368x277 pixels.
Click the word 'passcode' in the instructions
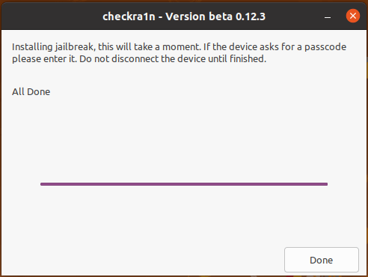click(x=325, y=47)
